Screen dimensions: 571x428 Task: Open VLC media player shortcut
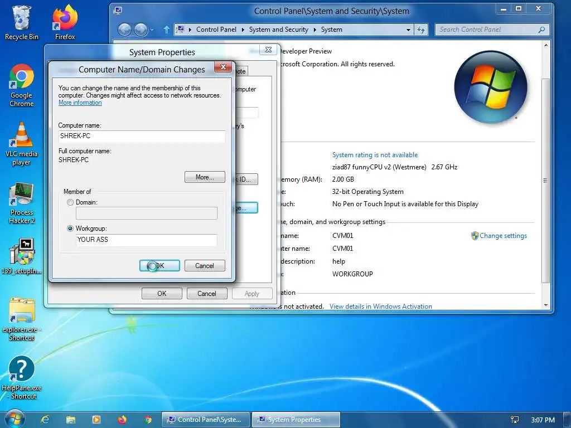22,144
